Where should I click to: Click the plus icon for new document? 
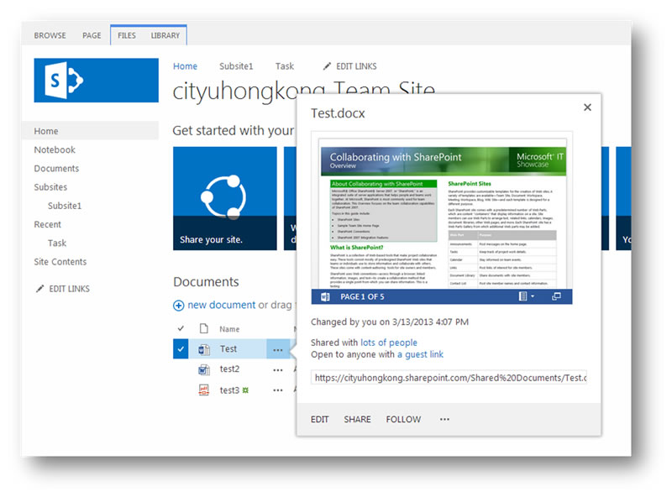178,306
